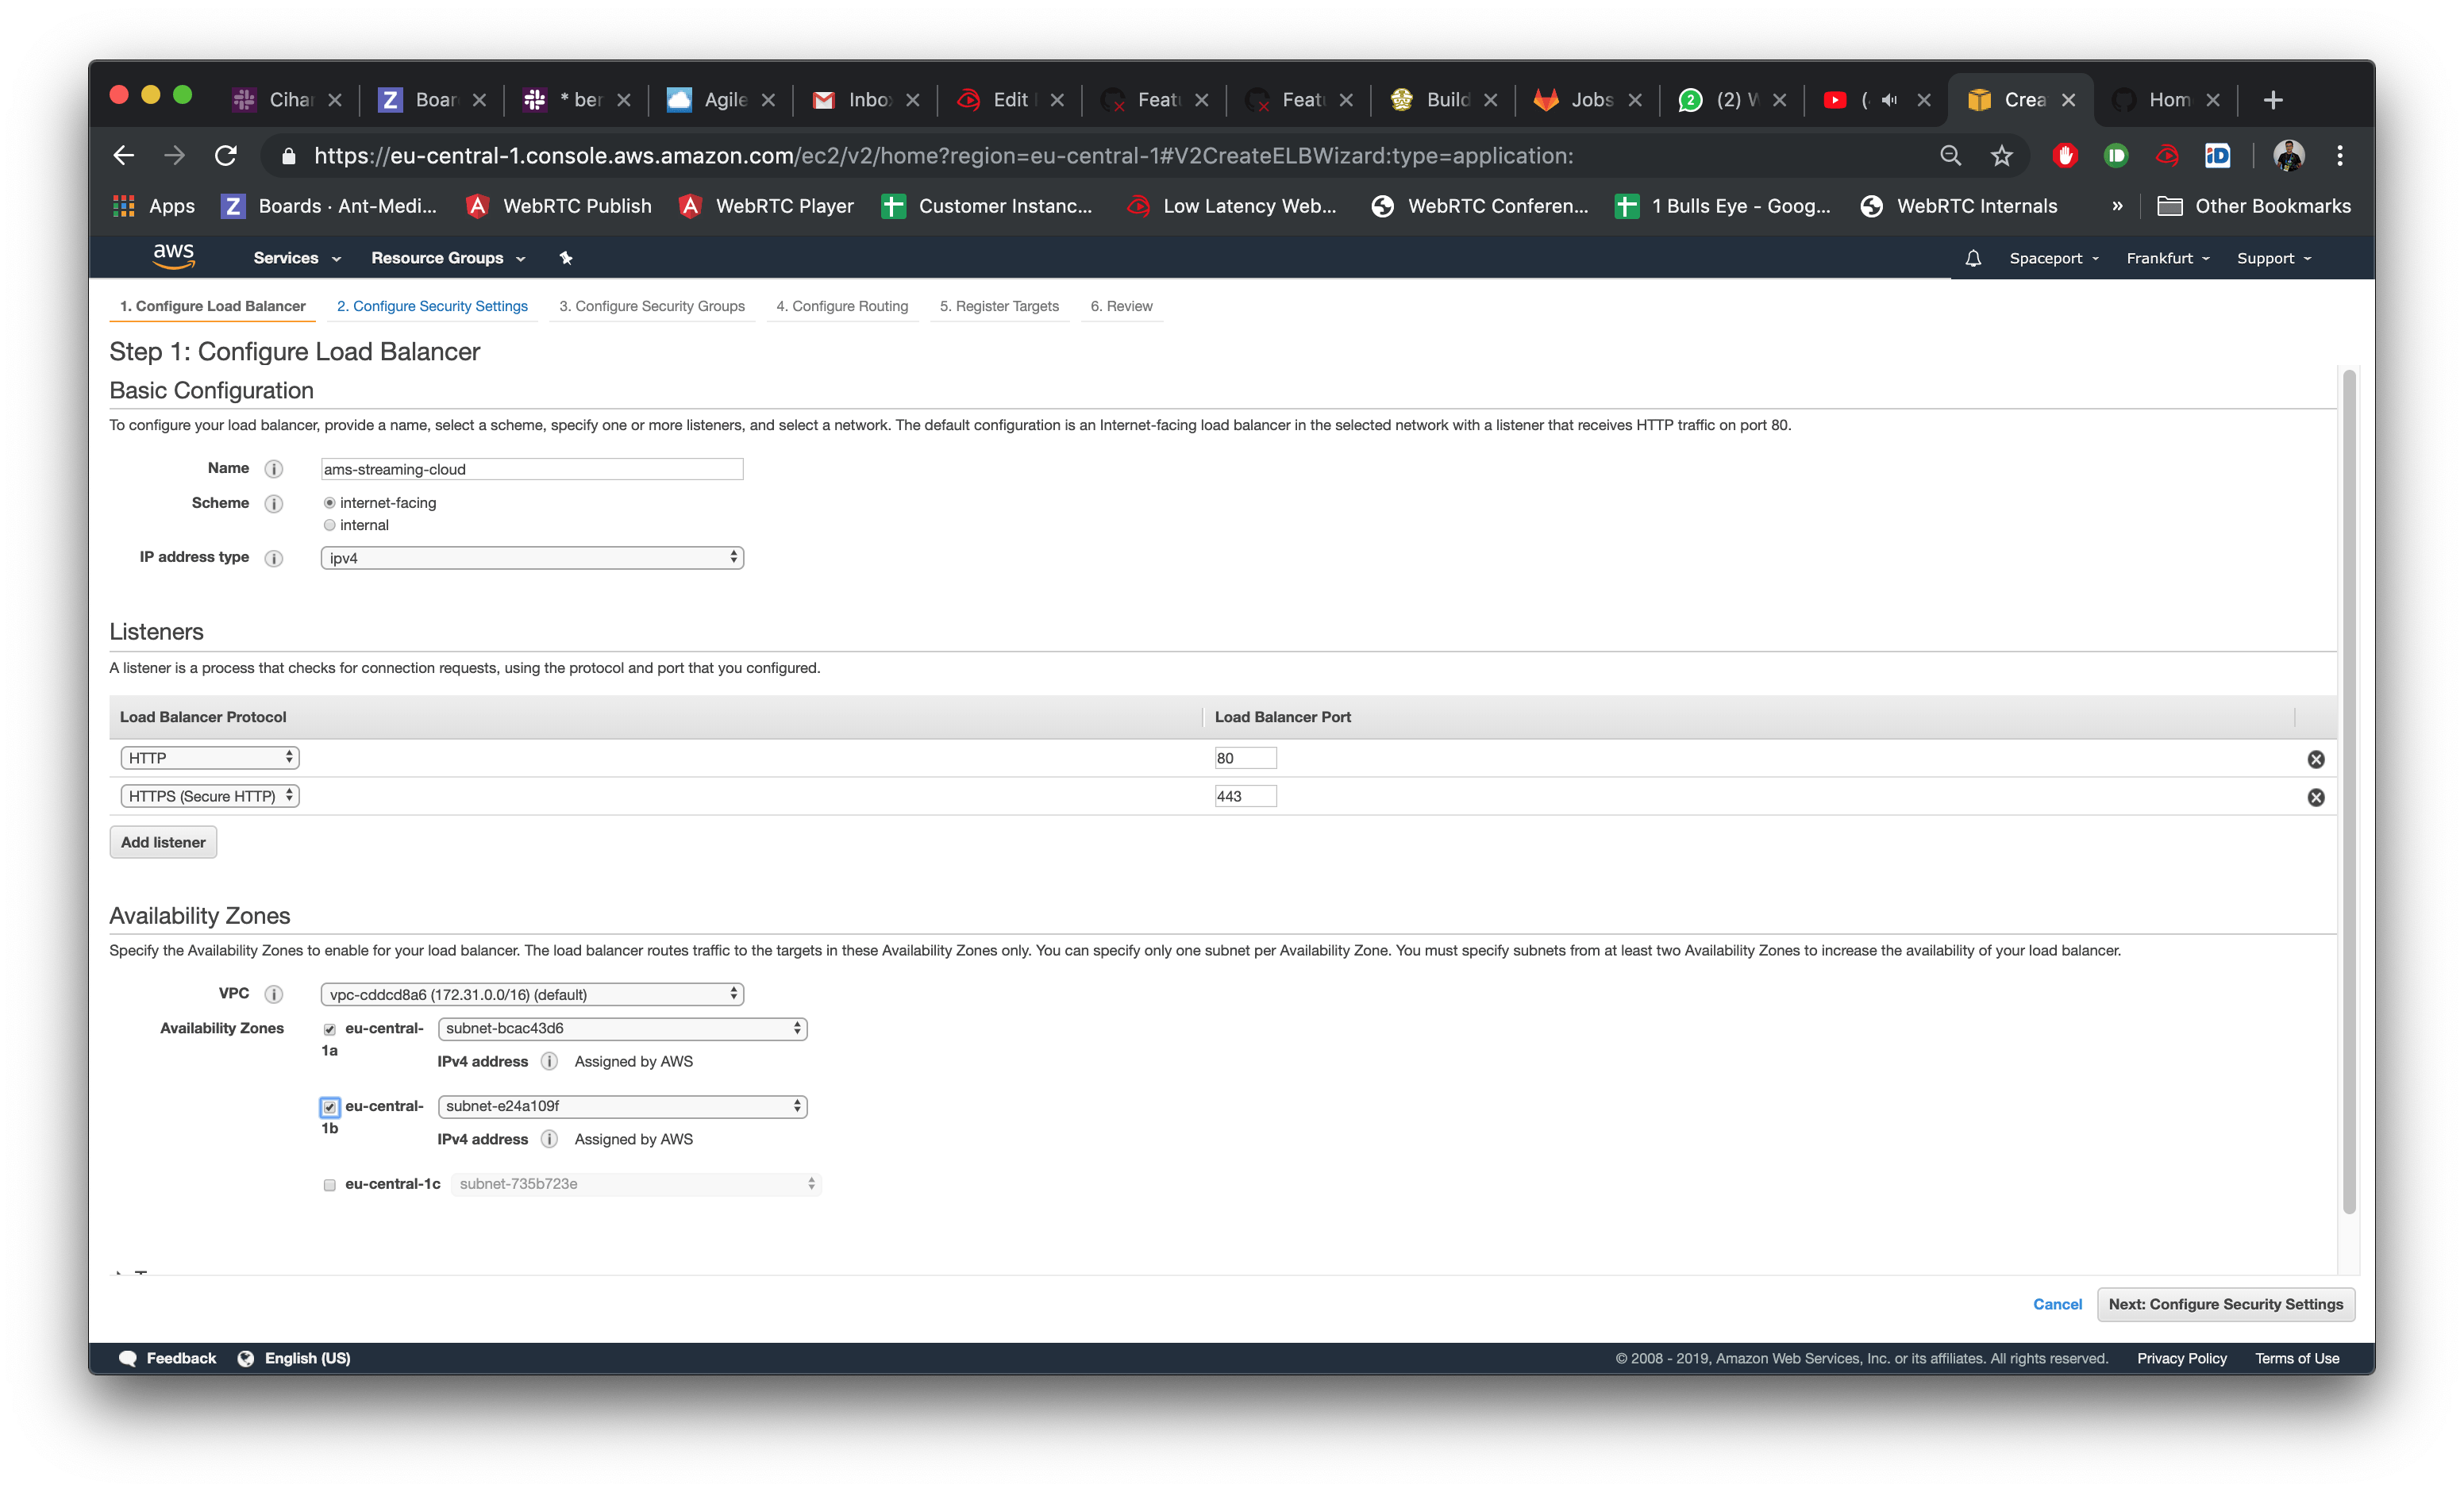Click the pin shortcut icon in AWS bar
The image size is (2464, 1492).
coord(566,258)
